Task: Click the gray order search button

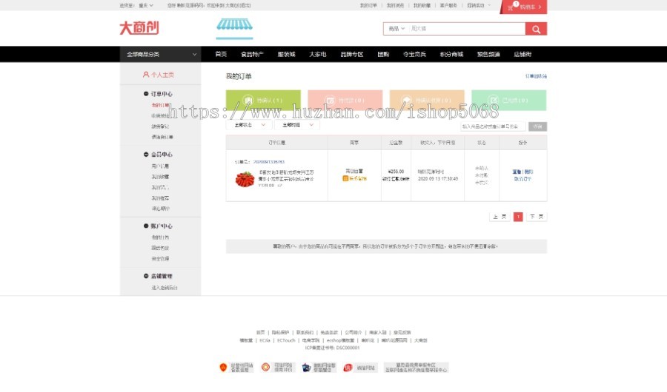Action: pyautogui.click(x=538, y=126)
